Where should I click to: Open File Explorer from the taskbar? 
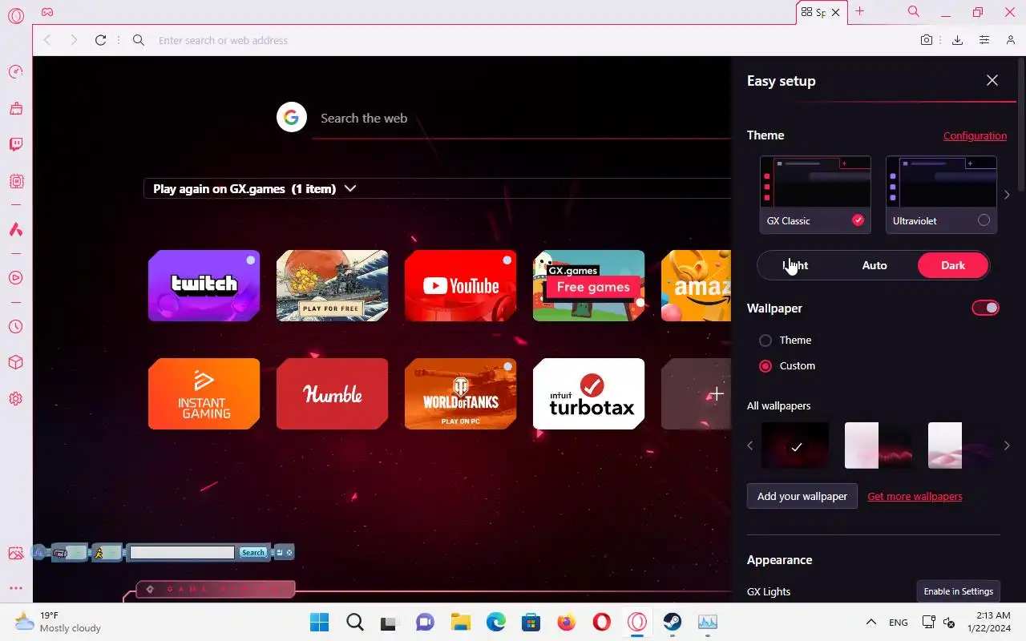[x=460, y=622]
